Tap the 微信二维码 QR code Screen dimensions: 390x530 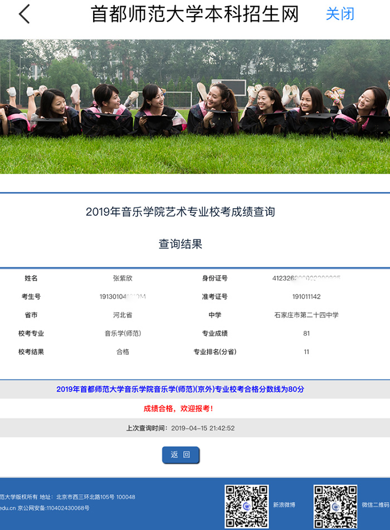tap(335, 506)
